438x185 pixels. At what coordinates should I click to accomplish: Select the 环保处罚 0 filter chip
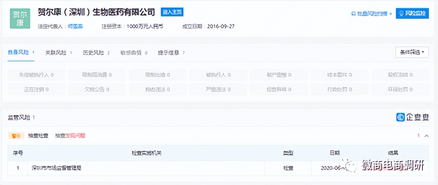400,89
